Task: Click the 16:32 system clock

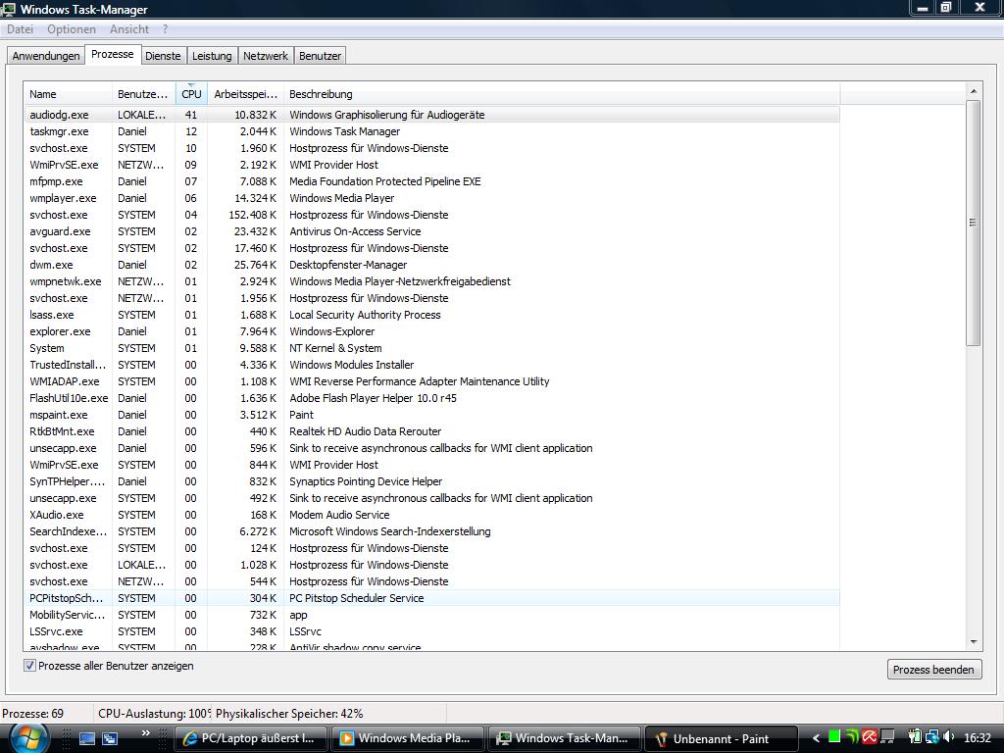Action: [978, 738]
